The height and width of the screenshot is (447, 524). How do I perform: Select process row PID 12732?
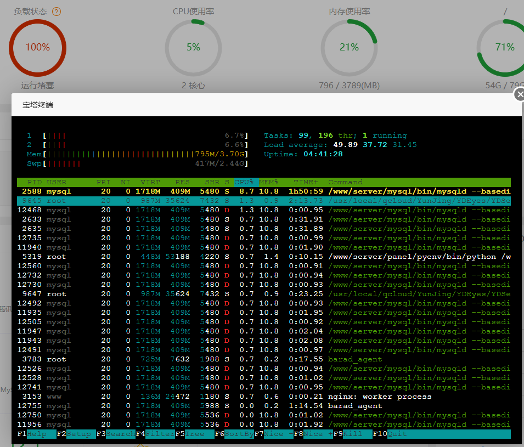[x=264, y=275]
